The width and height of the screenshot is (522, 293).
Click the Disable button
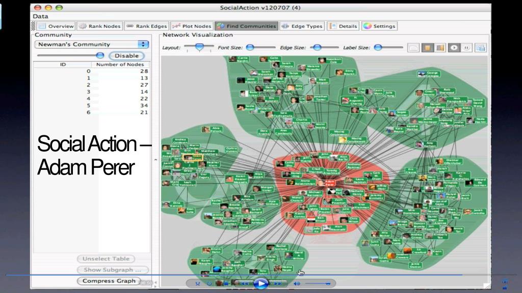click(126, 56)
